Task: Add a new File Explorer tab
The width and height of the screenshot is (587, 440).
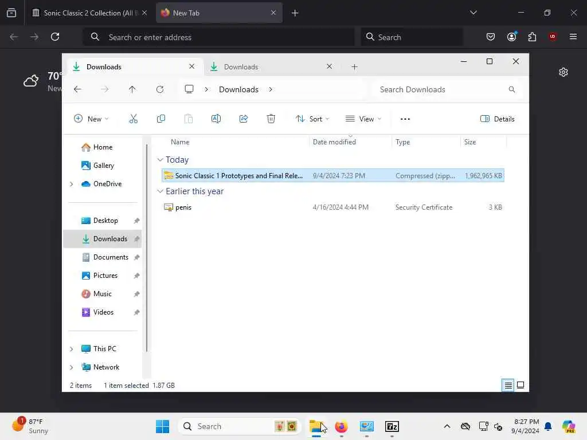Action: click(x=354, y=66)
